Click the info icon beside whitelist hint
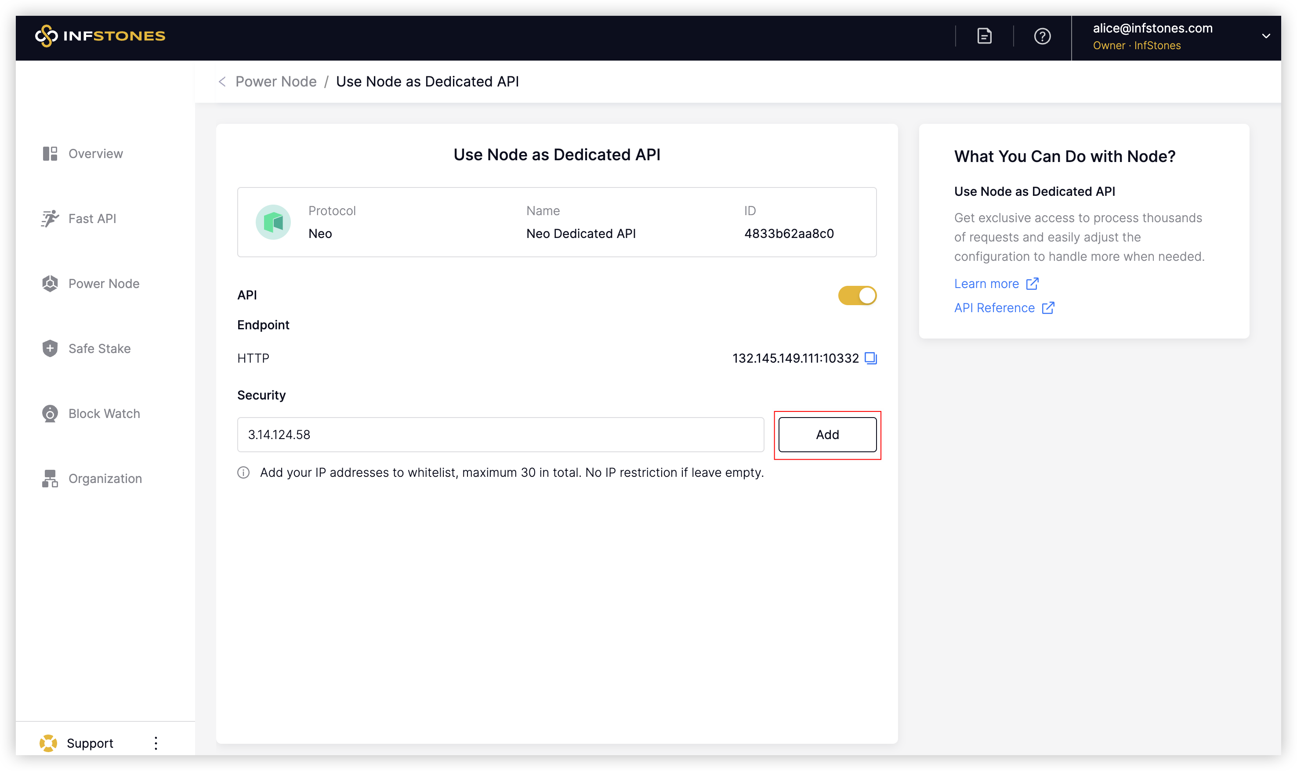The image size is (1297, 771). pyautogui.click(x=243, y=472)
